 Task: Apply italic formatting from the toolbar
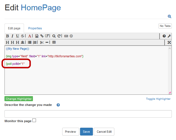pos(12,36)
